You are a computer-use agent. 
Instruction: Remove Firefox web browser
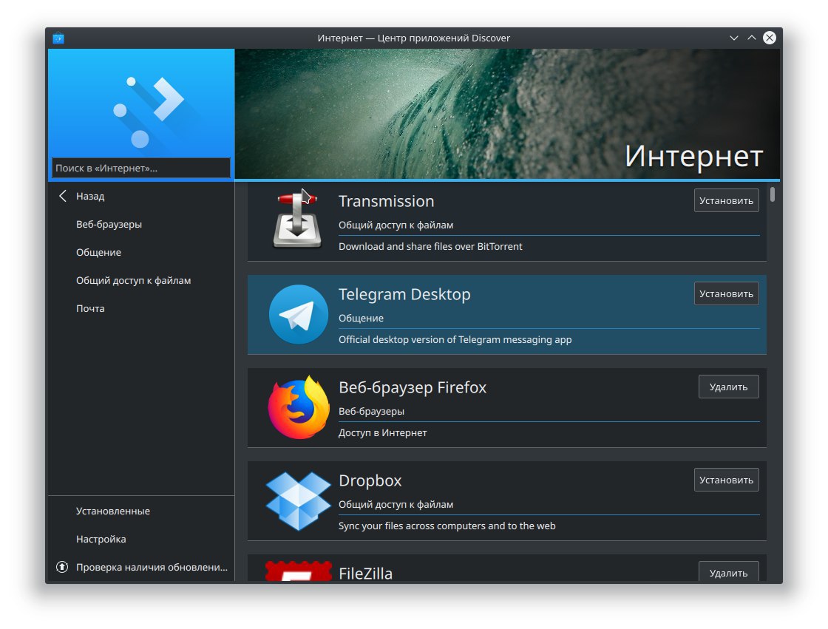[728, 387]
